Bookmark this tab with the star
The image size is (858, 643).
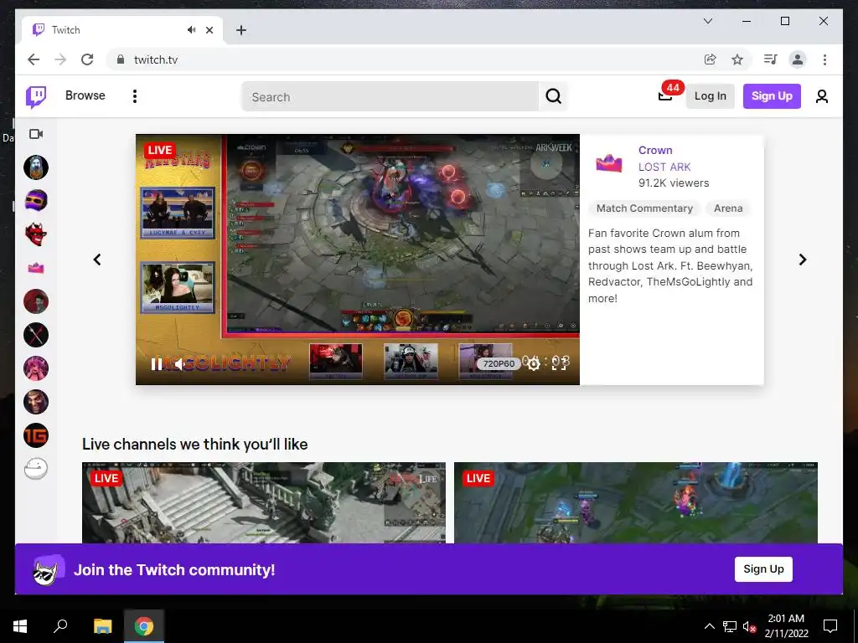(737, 59)
